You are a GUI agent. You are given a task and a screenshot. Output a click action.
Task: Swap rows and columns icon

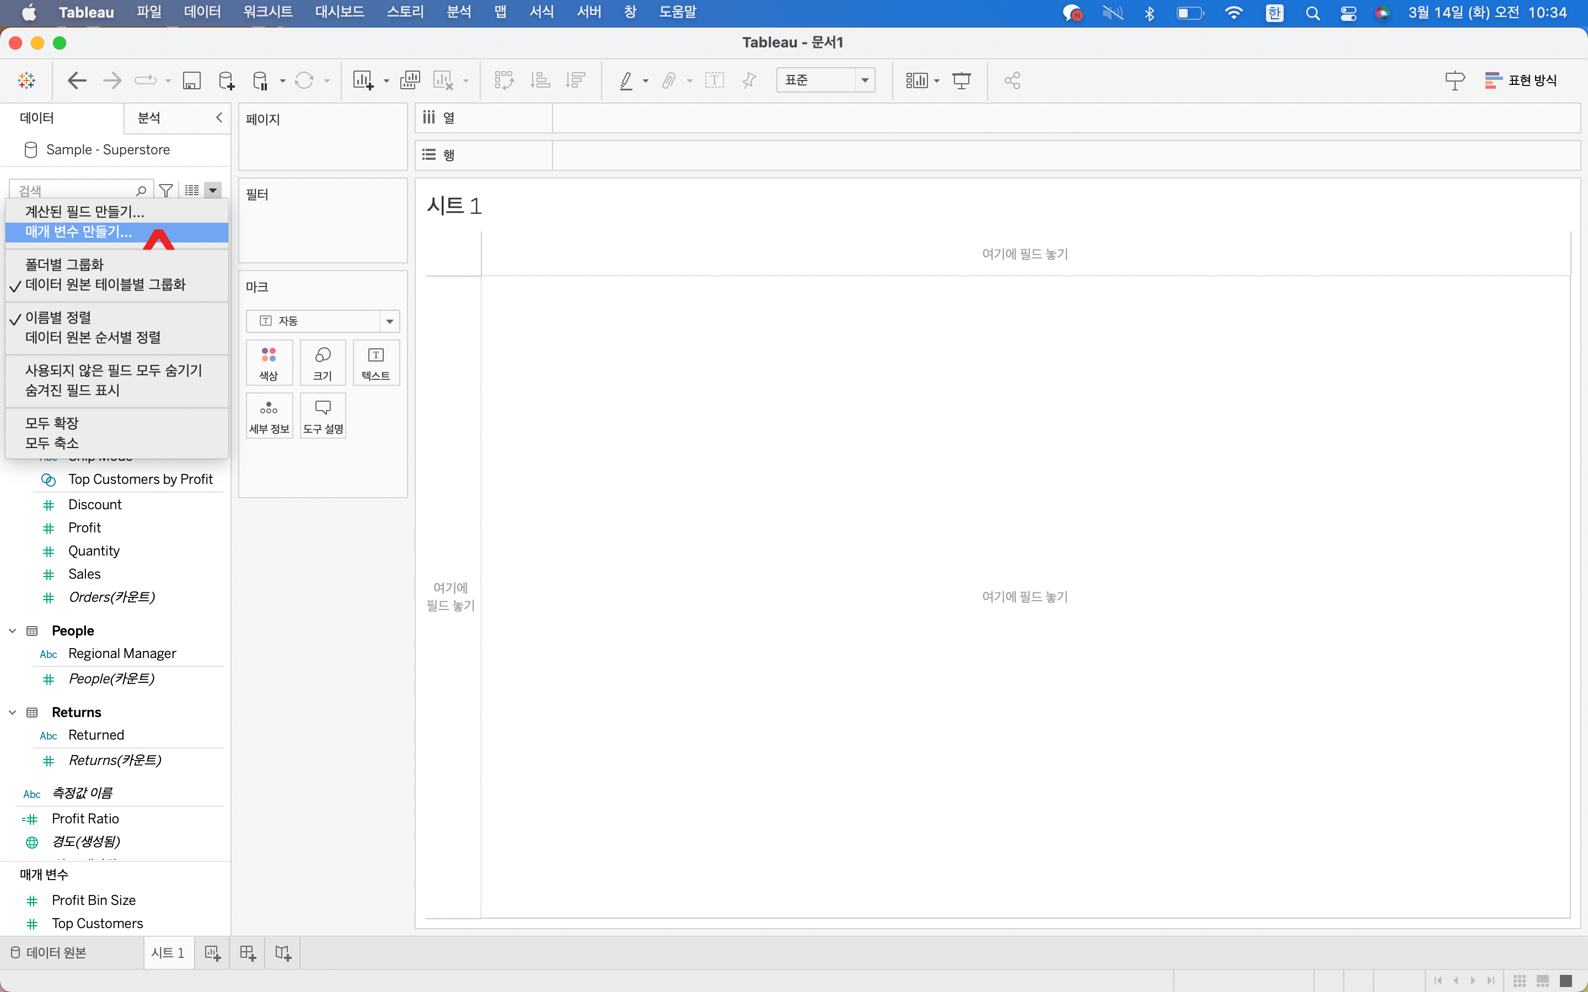point(504,80)
